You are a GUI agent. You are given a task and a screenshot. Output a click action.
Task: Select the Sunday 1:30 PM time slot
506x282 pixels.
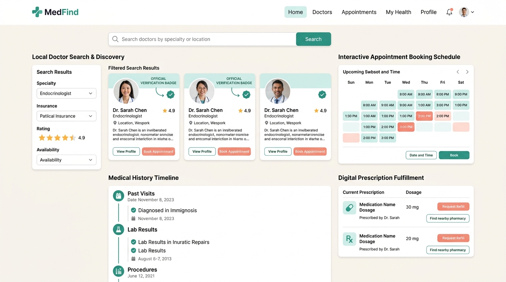pyautogui.click(x=351, y=116)
